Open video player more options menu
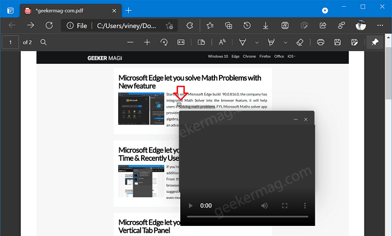This screenshot has width=392, height=236. pyautogui.click(x=305, y=206)
